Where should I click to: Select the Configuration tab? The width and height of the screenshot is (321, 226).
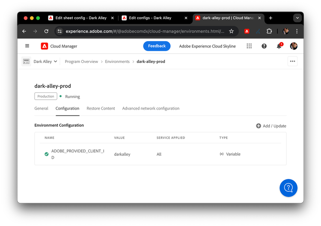67,108
